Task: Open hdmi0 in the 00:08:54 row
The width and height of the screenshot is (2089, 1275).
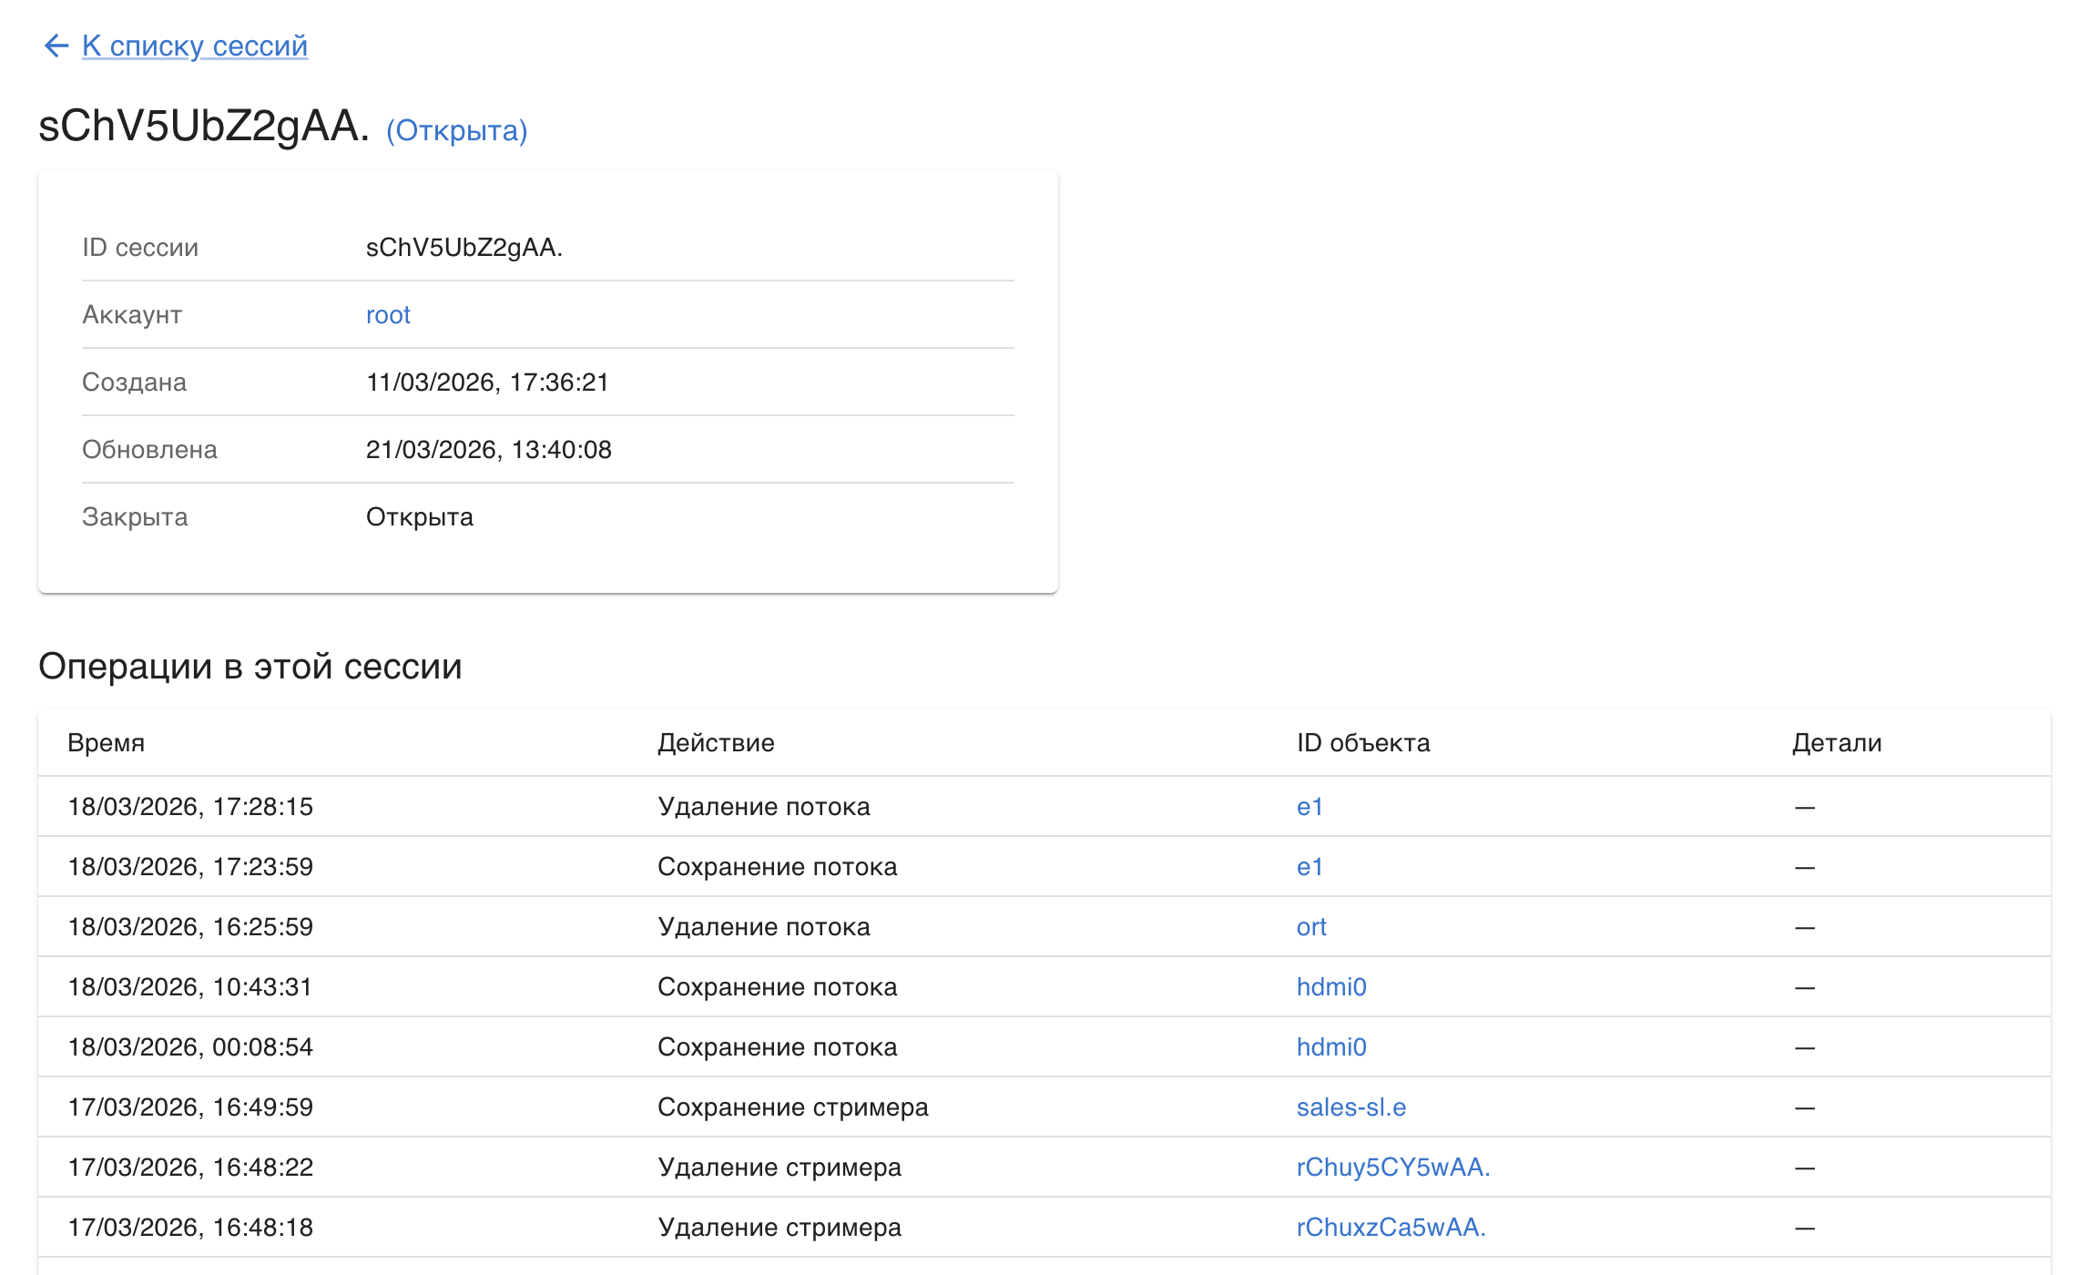Action: pos(1331,1047)
